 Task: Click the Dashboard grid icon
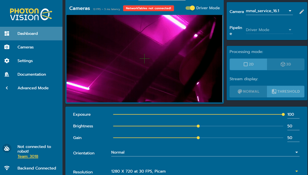pyautogui.click(x=7, y=33)
